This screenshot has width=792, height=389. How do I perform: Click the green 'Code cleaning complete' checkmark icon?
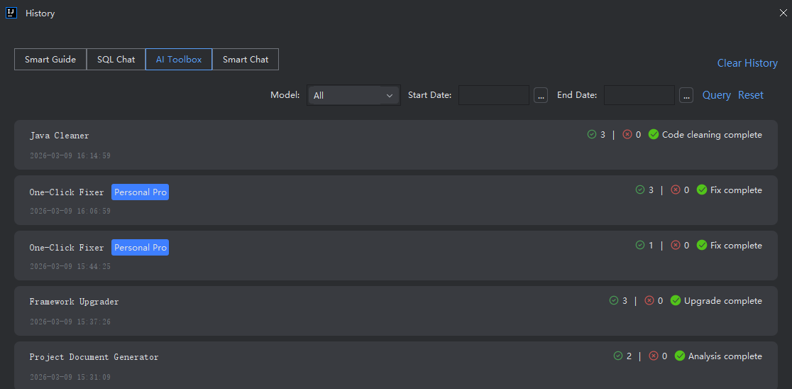click(x=654, y=135)
